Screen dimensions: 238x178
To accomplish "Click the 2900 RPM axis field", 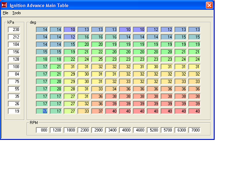I will pos(98,130).
